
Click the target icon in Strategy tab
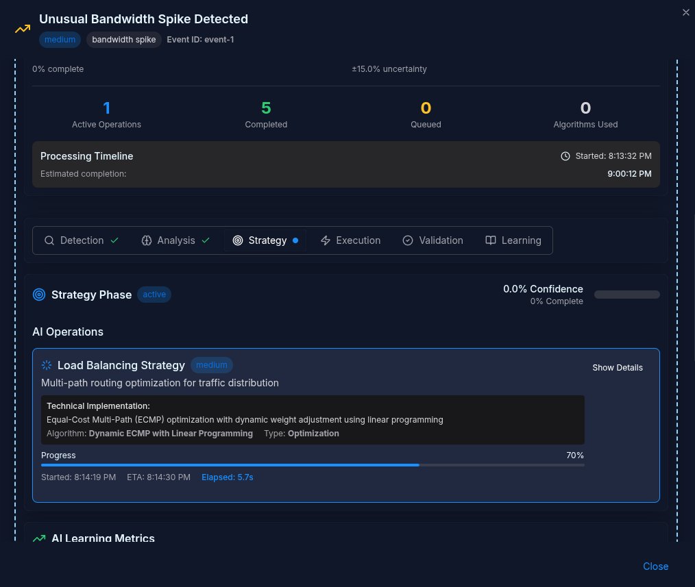point(238,240)
